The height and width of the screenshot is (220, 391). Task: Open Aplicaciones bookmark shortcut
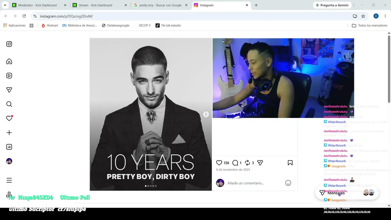click(14, 25)
